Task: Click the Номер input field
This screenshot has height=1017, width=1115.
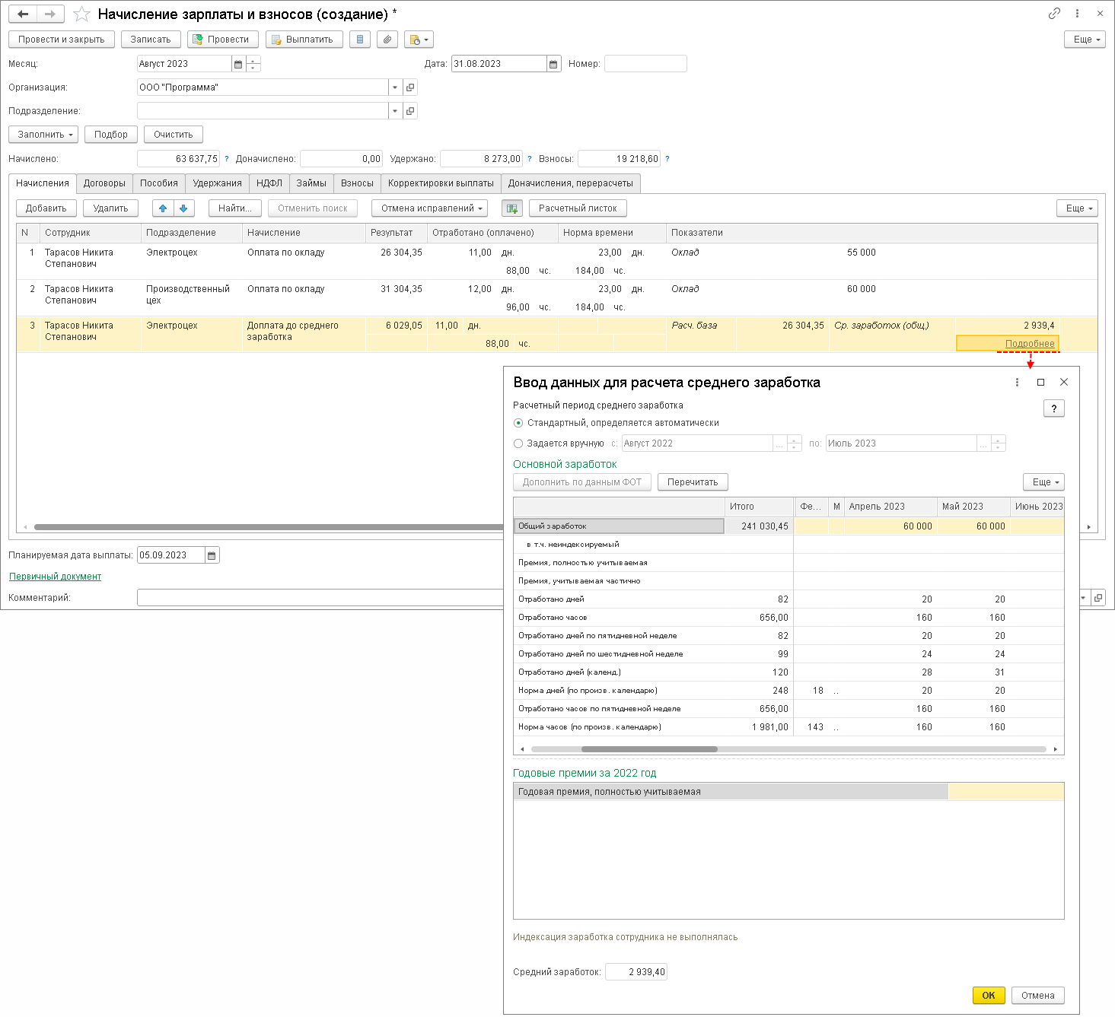Action: (645, 64)
